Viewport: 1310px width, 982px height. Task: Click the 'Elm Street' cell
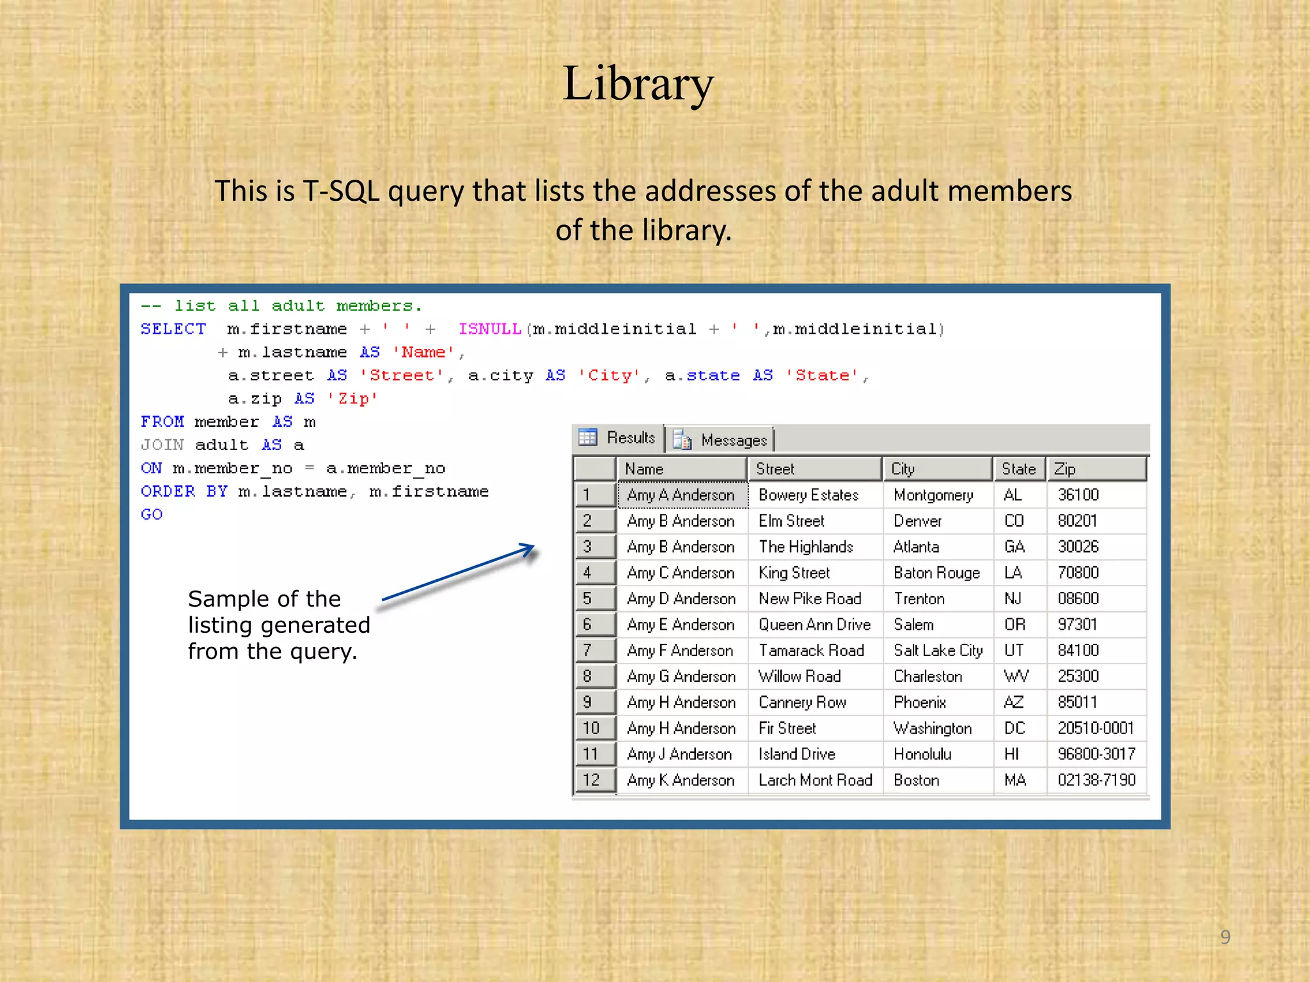pyautogui.click(x=816, y=521)
